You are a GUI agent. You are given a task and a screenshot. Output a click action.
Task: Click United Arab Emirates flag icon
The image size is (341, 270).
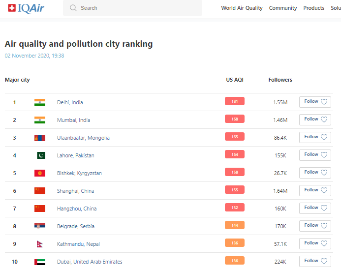click(40, 262)
